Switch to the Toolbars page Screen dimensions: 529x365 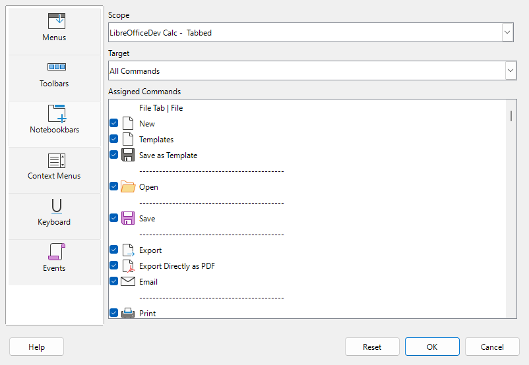54,78
